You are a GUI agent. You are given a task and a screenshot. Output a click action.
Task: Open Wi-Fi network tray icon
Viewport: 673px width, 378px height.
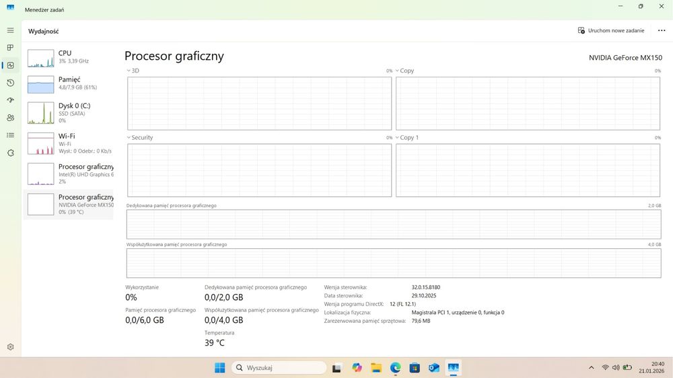tap(605, 368)
